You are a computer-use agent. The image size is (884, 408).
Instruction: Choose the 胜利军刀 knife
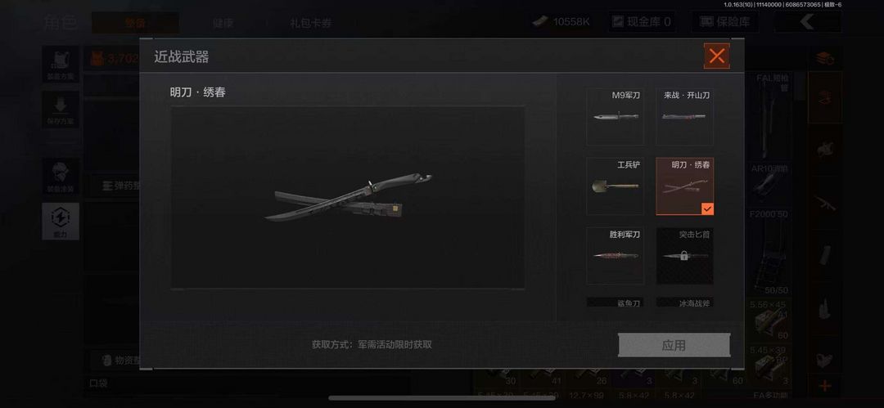click(615, 256)
